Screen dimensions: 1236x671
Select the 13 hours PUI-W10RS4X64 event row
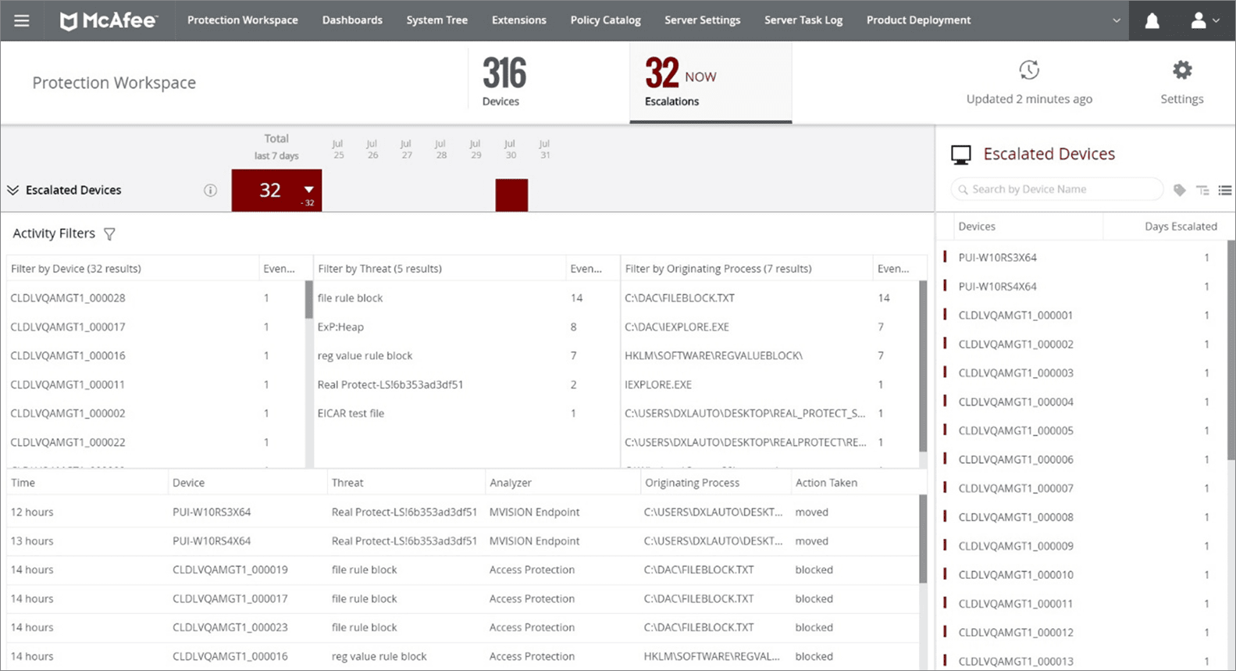[x=462, y=541]
